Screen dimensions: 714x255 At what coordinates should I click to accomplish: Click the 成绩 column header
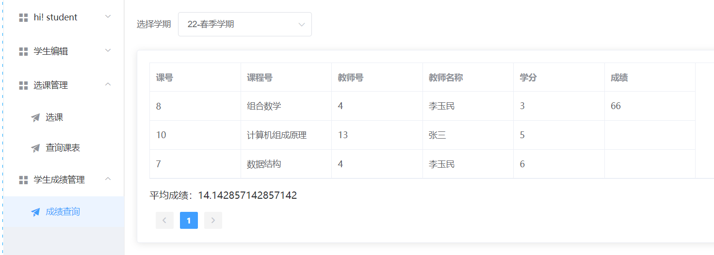coord(619,78)
